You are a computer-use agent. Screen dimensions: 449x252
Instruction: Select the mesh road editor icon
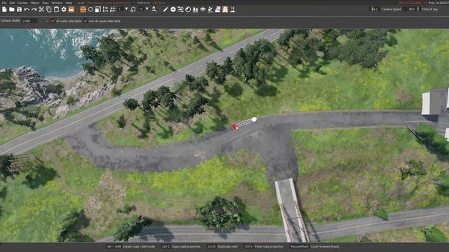[217, 9]
